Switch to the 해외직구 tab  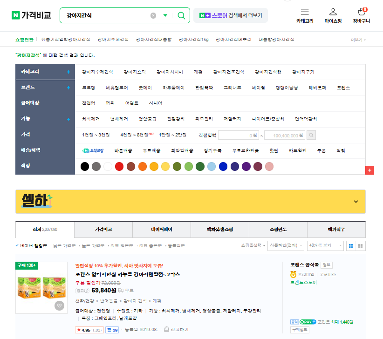(x=336, y=230)
